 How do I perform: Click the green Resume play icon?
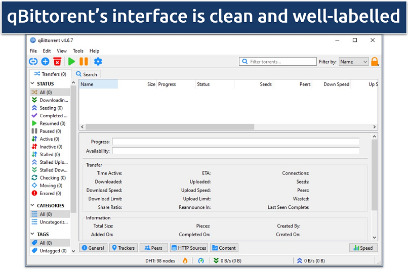pyautogui.click(x=71, y=62)
